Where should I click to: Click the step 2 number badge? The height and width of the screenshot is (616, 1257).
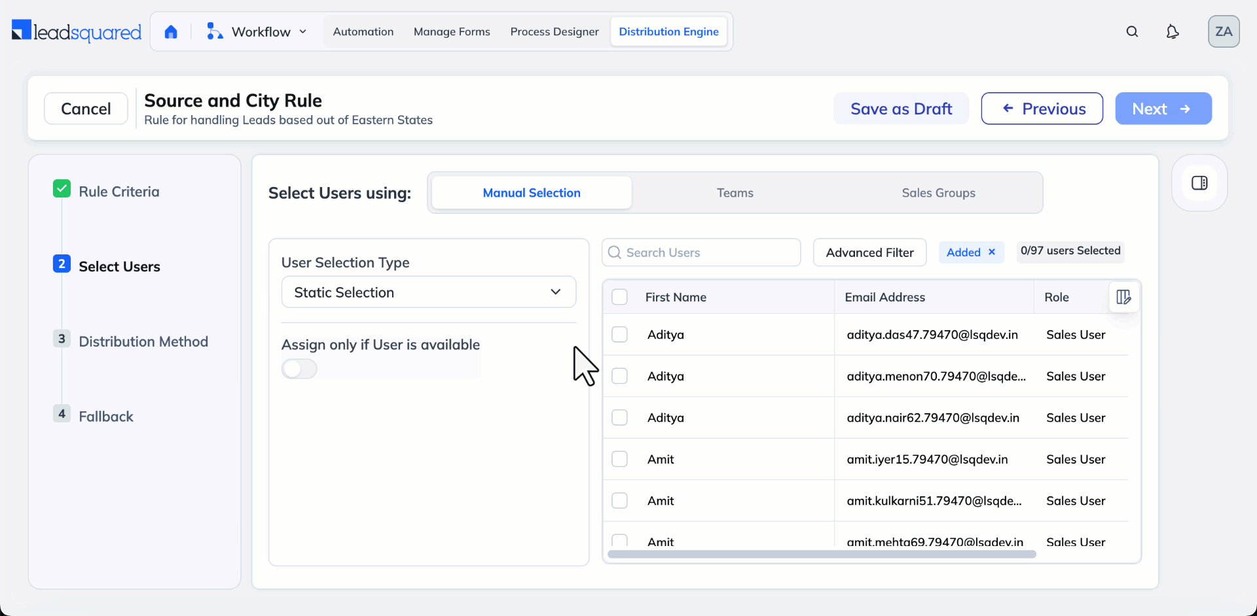[x=62, y=264]
